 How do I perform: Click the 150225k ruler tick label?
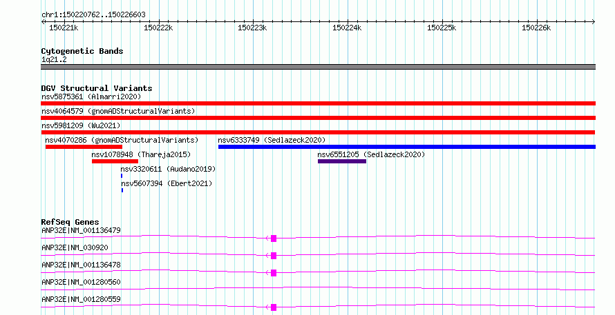tap(442, 28)
